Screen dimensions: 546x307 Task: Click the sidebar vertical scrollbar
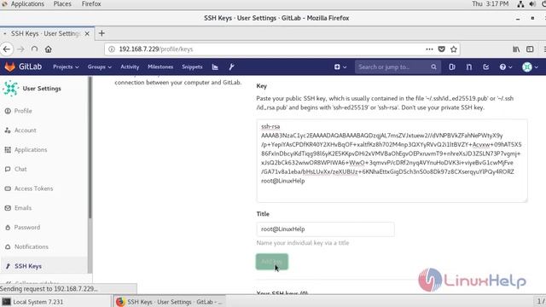point(90,148)
